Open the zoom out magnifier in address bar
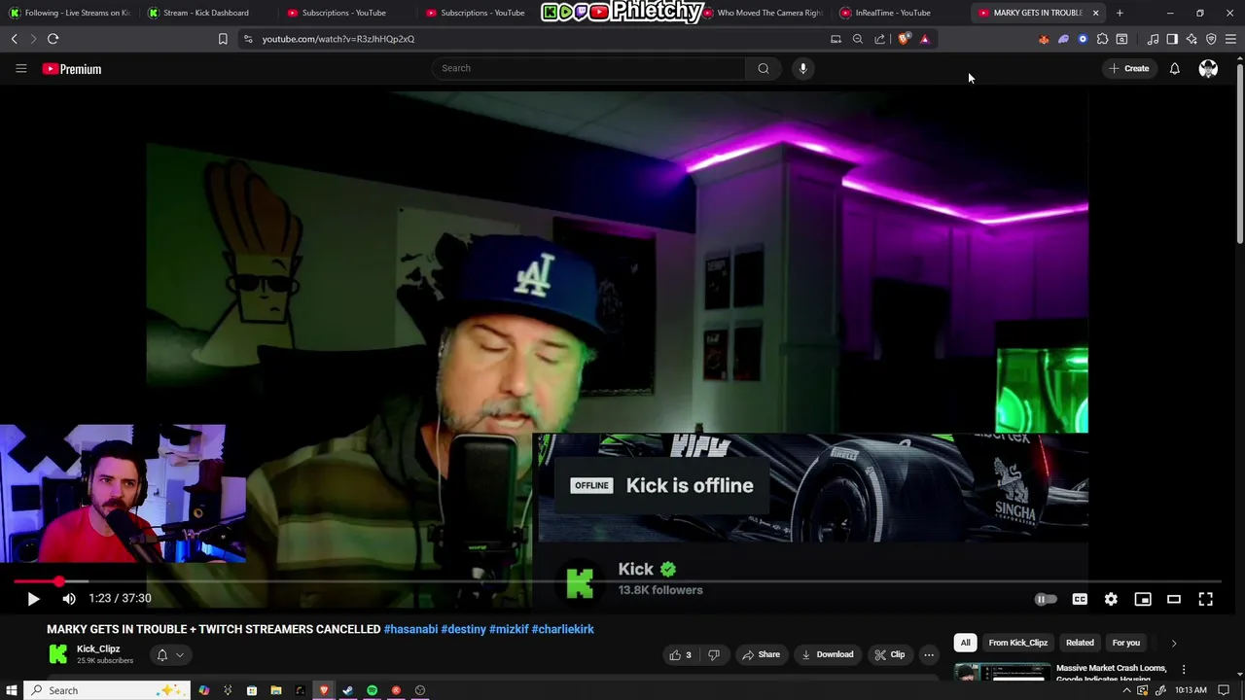Screen dimensions: 1245x700 click(858, 39)
